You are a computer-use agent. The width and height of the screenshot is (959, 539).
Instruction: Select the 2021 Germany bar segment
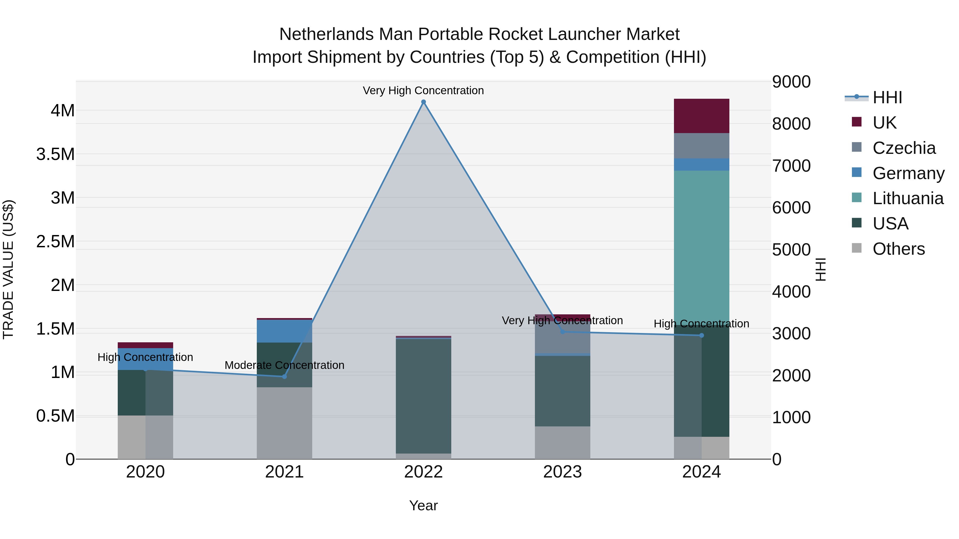click(285, 331)
